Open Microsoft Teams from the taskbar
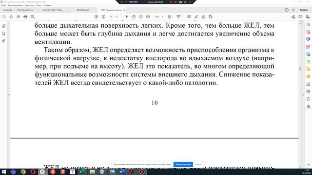 (13, 172)
